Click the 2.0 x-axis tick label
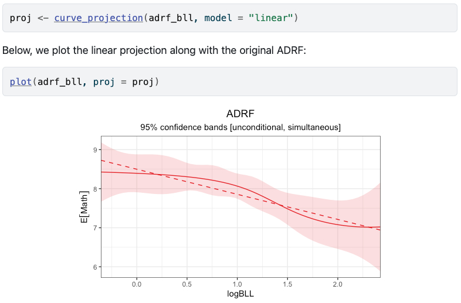This screenshot has width=461, height=303. (337, 284)
